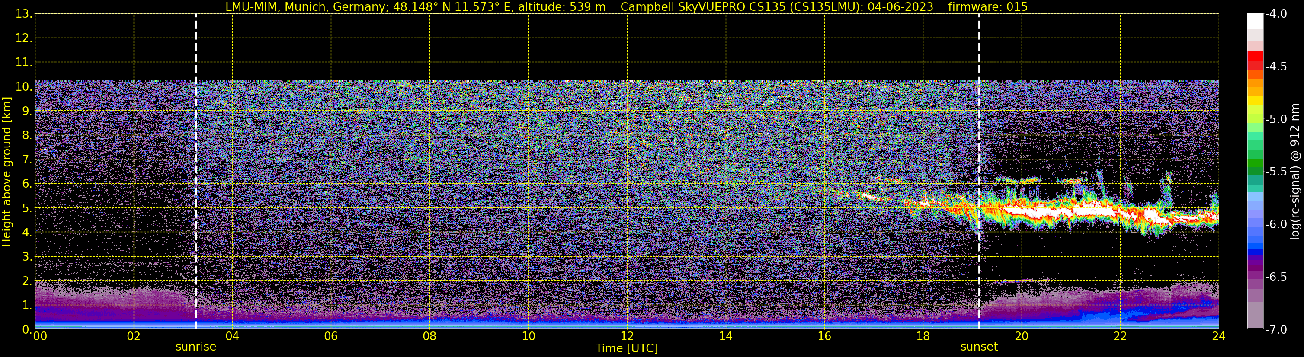Click the height axis tick label '7.'
This screenshot has width=1304, height=357.
pyautogui.click(x=27, y=160)
